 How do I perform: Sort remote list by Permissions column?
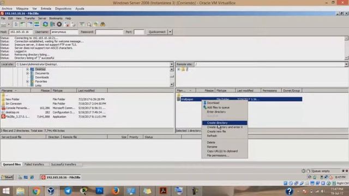271,91
